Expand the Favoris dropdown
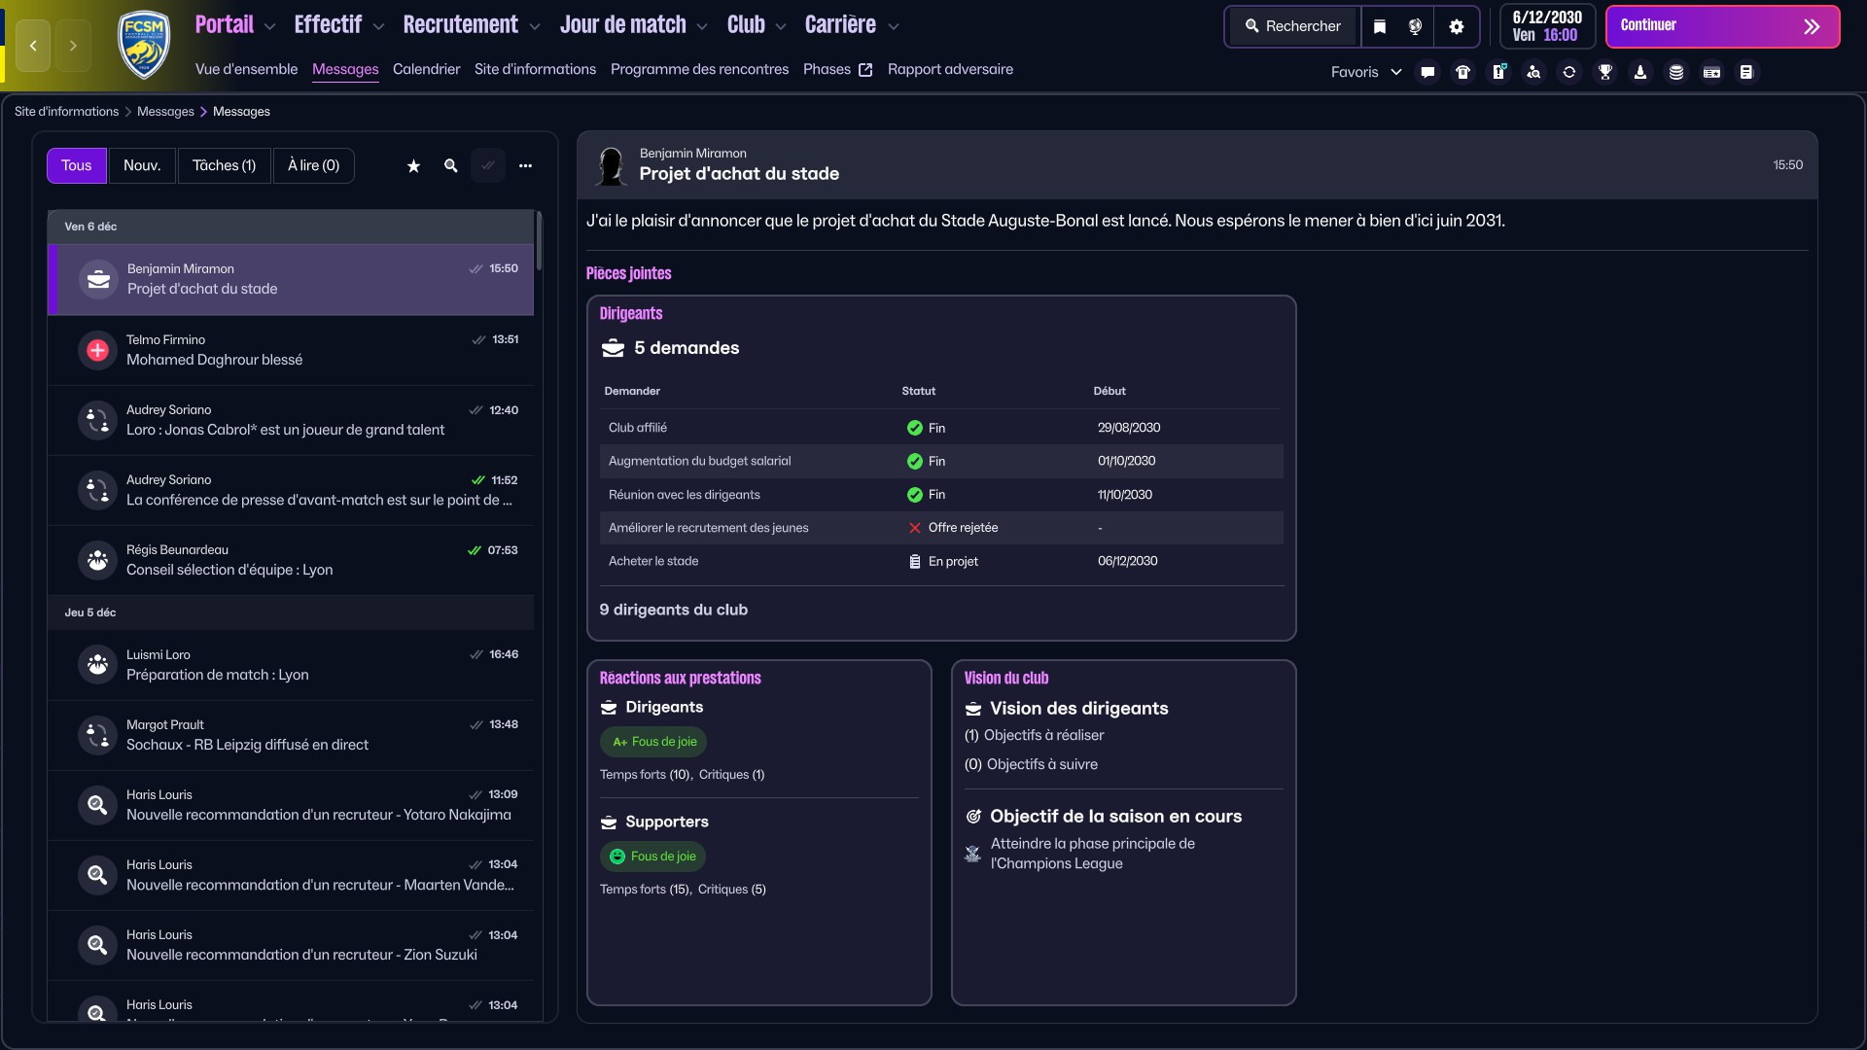This screenshot has height=1050, width=1867. tap(1365, 72)
